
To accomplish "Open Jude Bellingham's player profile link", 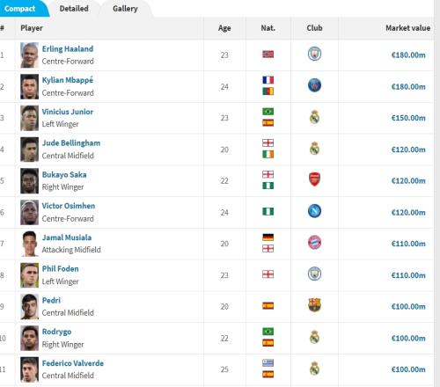I will pos(71,143).
